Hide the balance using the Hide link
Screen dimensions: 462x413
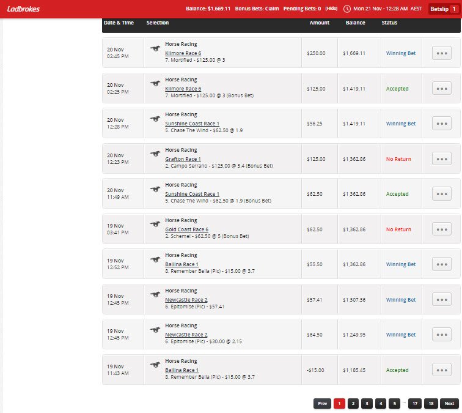pyautogui.click(x=331, y=9)
